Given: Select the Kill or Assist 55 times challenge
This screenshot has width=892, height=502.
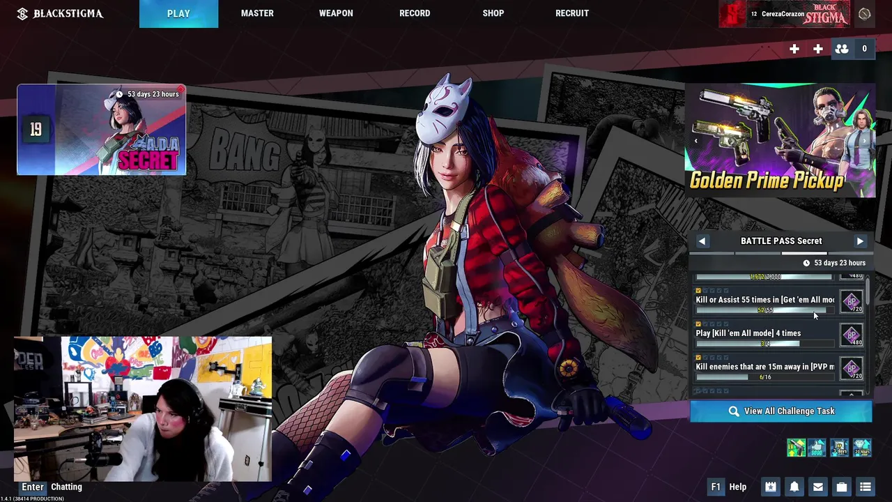Looking at the screenshot, I should [764, 300].
